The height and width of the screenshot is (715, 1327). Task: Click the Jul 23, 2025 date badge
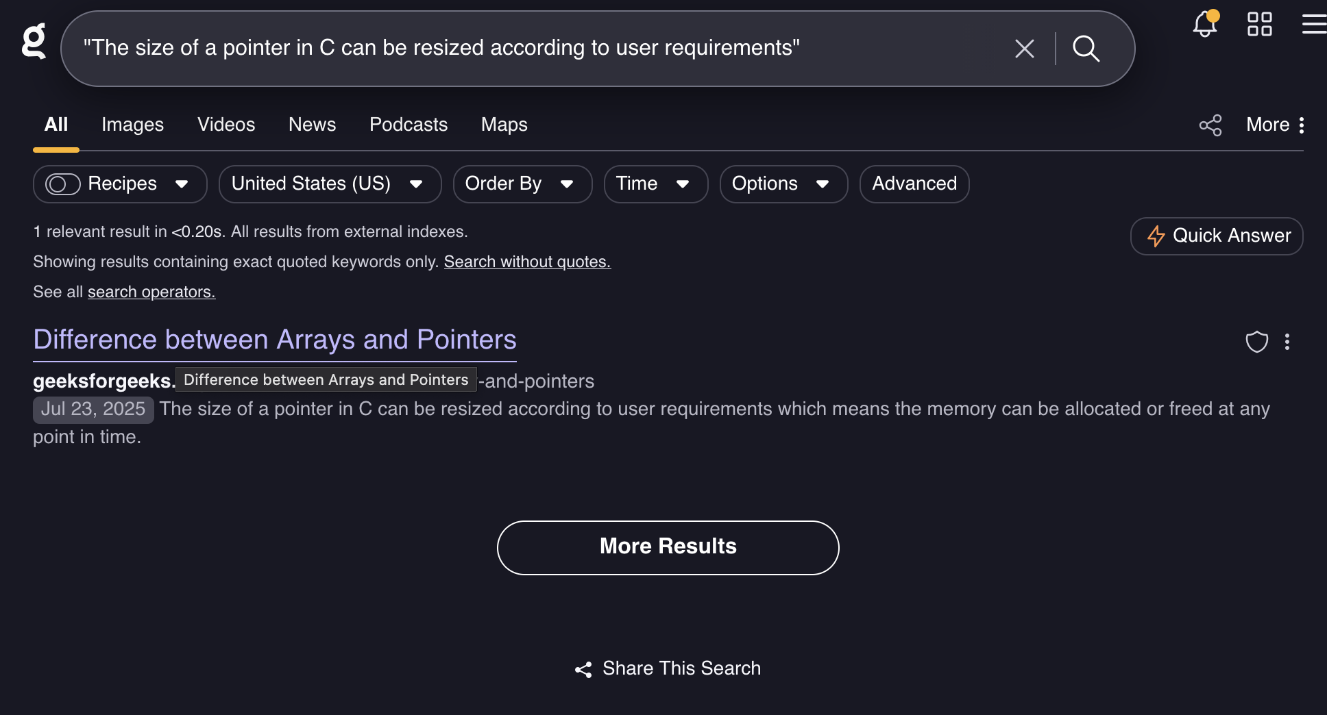(93, 410)
